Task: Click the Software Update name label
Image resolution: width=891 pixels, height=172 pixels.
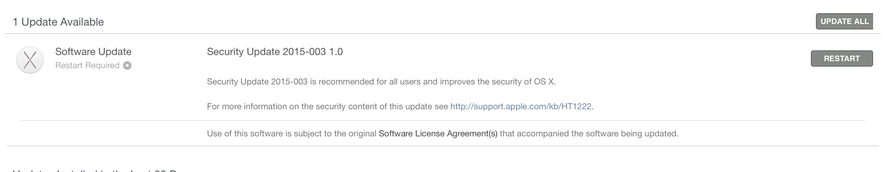Action: [x=93, y=52]
